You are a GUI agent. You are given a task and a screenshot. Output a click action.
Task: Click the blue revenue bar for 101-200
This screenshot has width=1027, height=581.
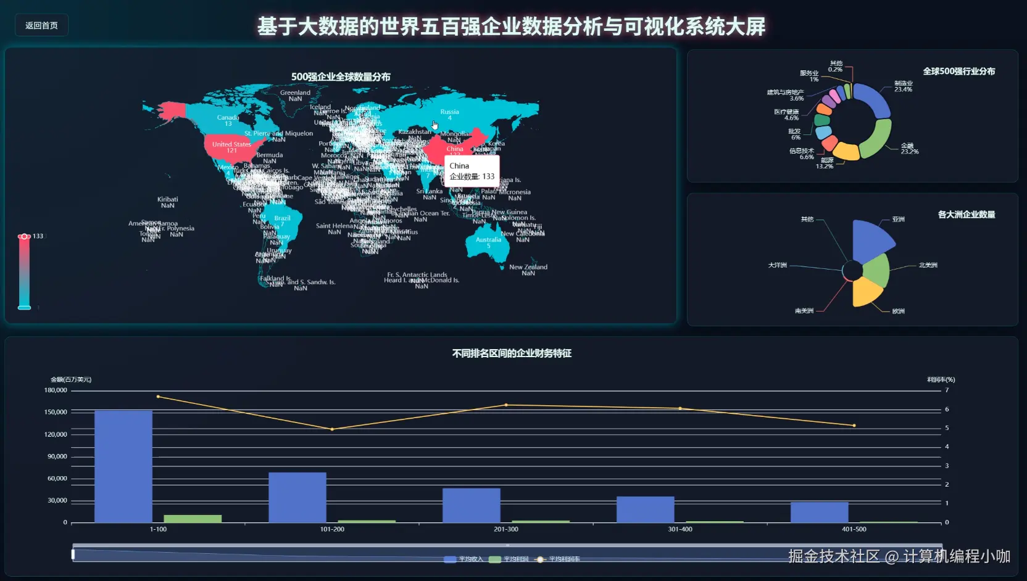[x=297, y=498]
